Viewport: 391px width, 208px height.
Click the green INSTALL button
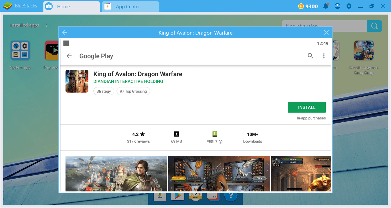click(307, 107)
